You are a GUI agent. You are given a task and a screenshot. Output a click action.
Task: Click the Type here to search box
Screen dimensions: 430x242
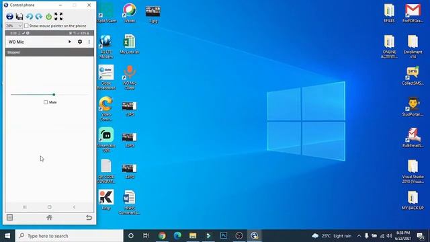pos(69,236)
